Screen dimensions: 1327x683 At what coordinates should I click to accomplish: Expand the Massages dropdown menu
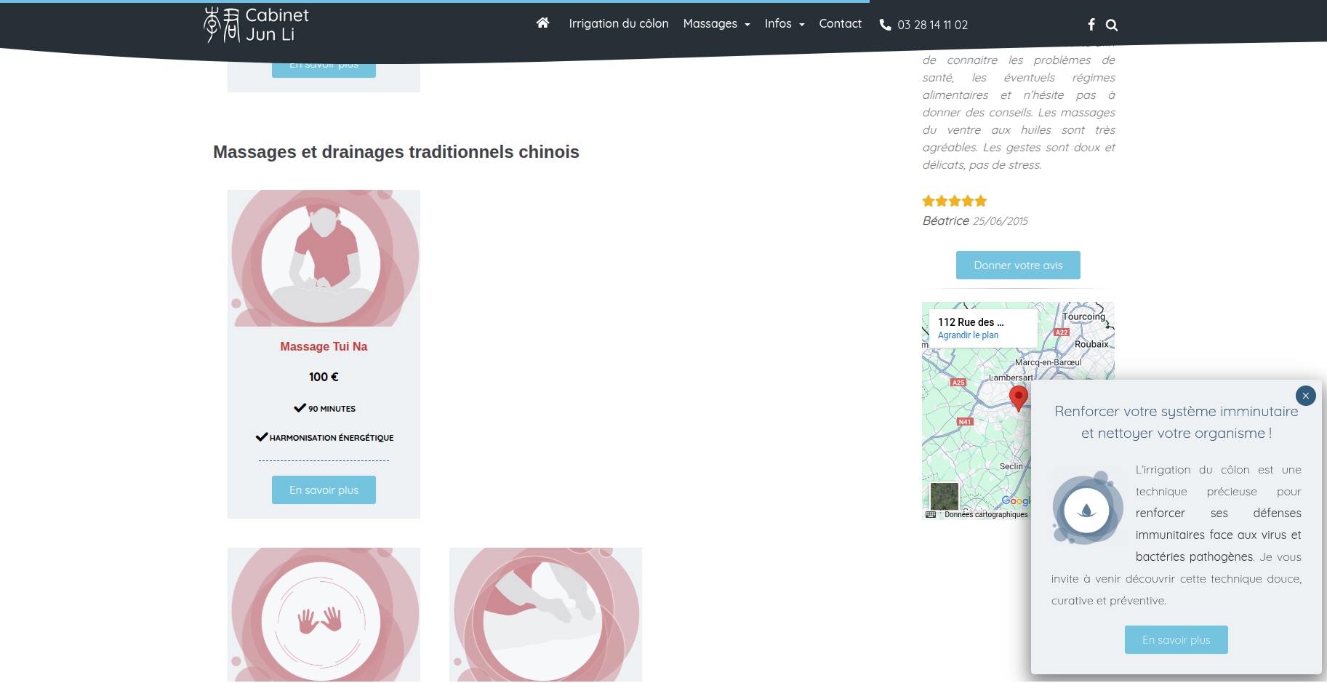pyautogui.click(x=716, y=24)
